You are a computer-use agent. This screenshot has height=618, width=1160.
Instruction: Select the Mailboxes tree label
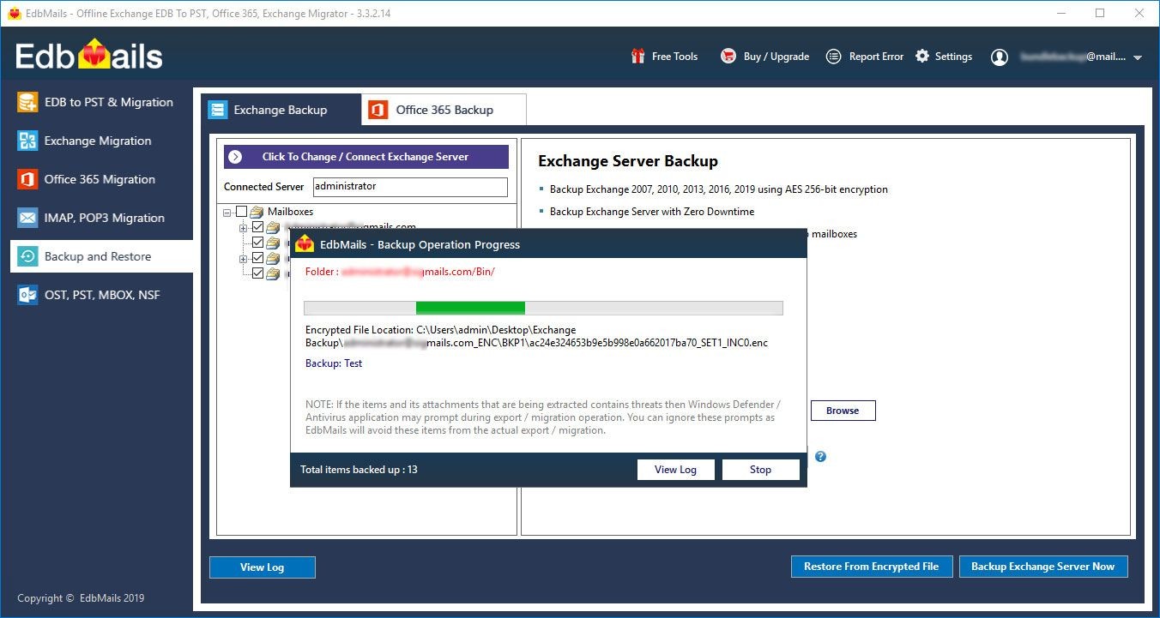290,212
